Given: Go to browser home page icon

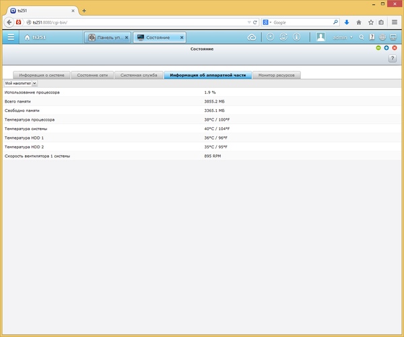Looking at the screenshot, I should point(359,22).
